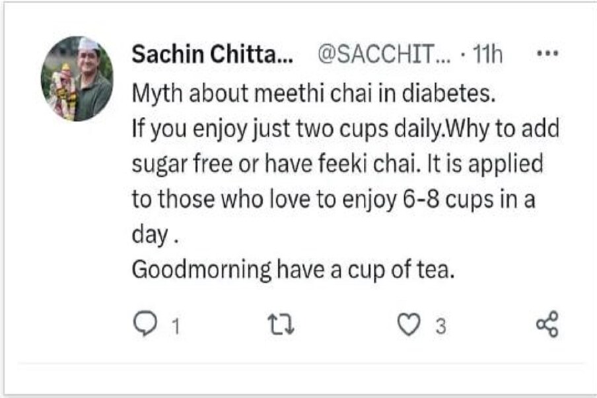
Task: Click the line 'Myth about meethi chai in diabetes.'
Action: pos(314,93)
